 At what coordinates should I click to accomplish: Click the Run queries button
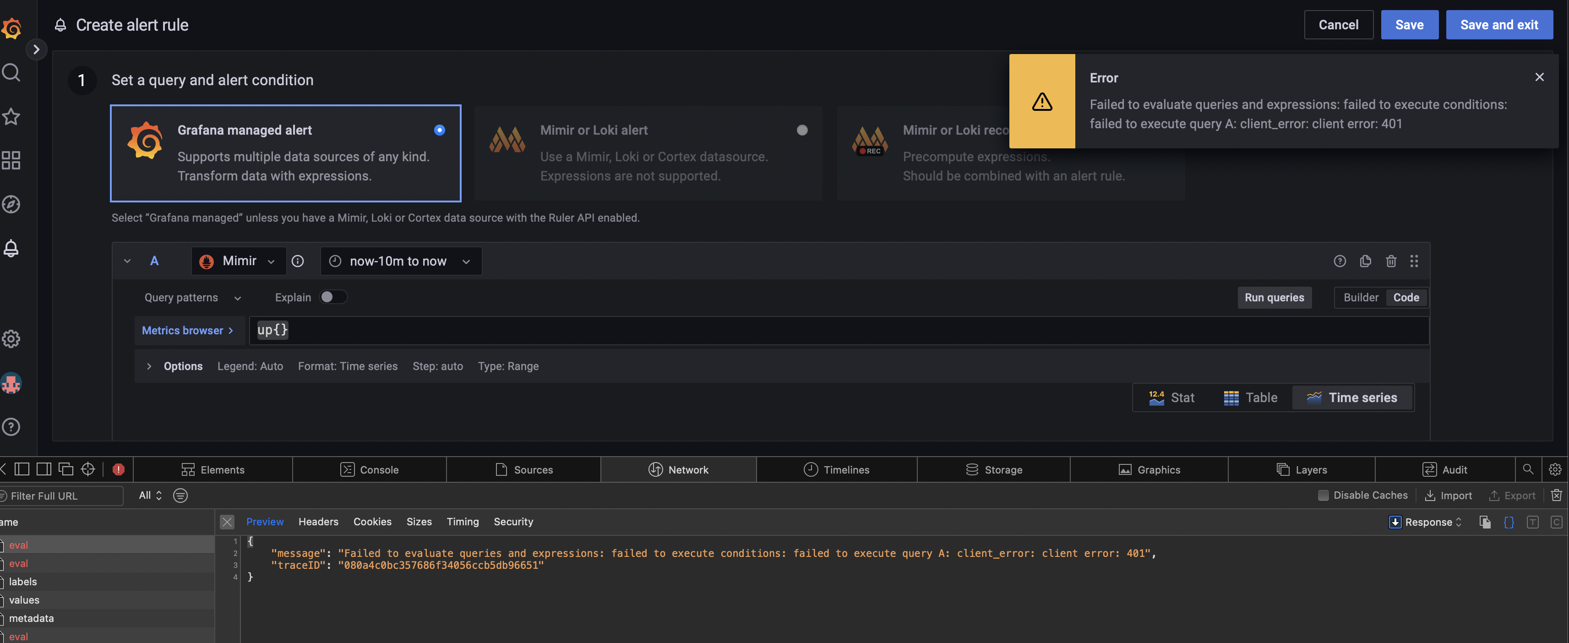pyautogui.click(x=1275, y=297)
